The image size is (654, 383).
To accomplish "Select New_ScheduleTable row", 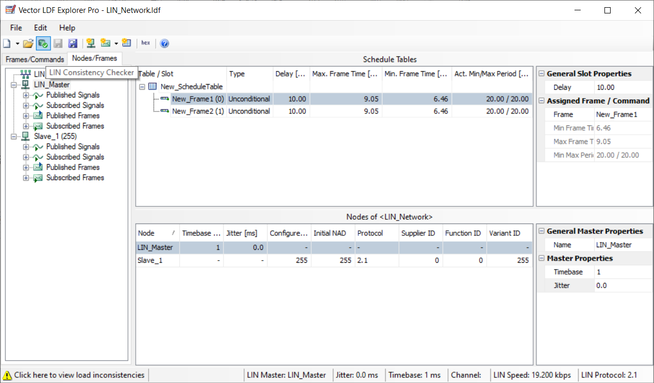I will pos(192,87).
